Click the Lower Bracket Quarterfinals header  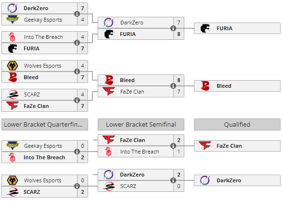click(45, 124)
